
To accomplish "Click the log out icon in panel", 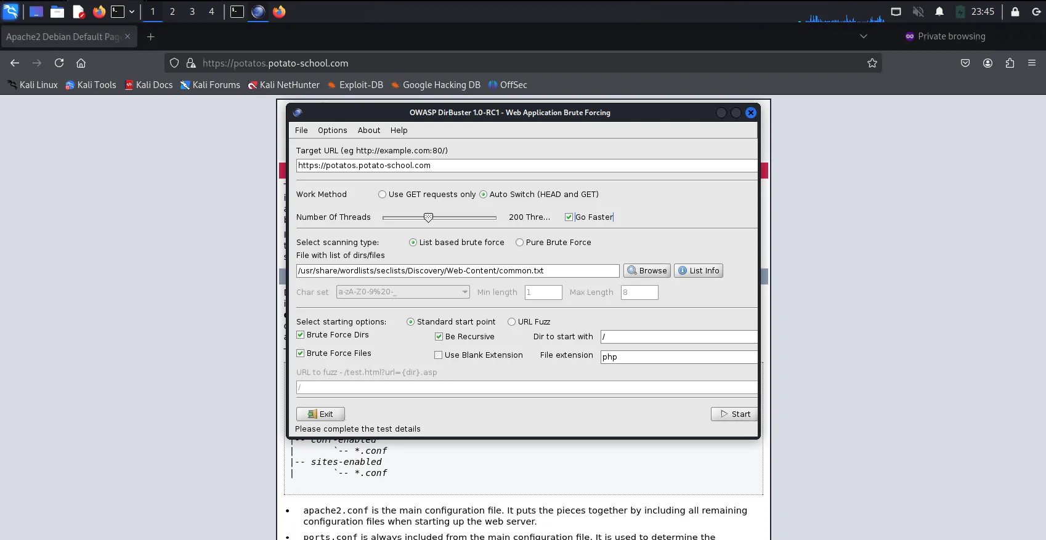I will (x=1036, y=12).
